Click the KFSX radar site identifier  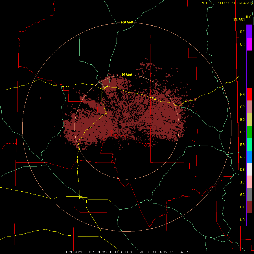pyautogui.click(x=145, y=252)
